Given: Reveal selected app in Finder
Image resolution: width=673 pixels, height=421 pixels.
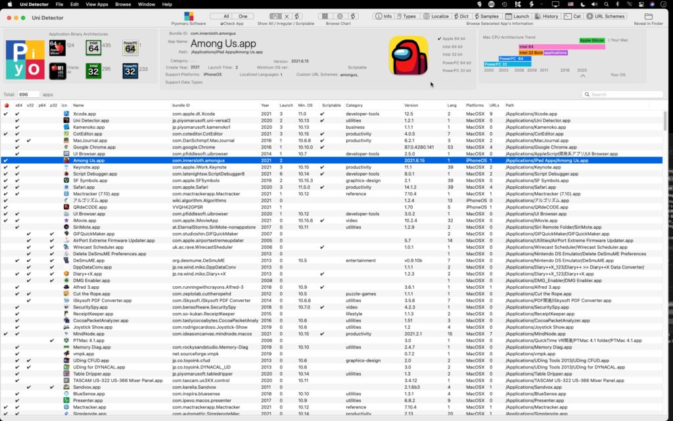Looking at the screenshot, I should [647, 15].
